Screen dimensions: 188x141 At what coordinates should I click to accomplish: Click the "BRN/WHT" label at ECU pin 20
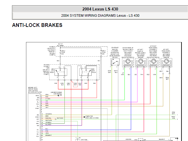click(49, 135)
